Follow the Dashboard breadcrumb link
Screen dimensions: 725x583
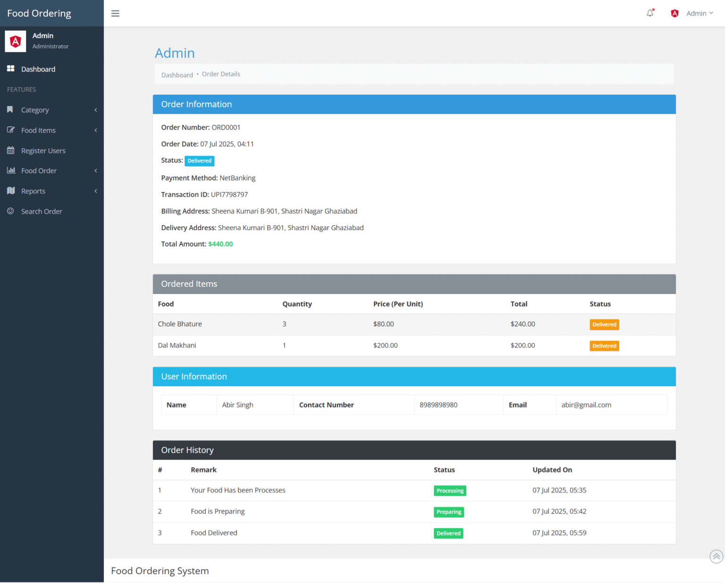[177, 75]
